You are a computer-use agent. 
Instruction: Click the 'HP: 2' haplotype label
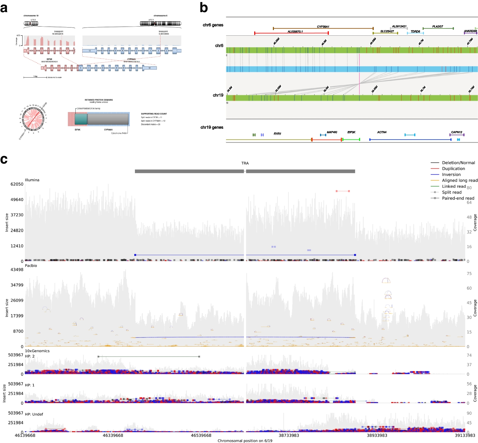coord(29,356)
